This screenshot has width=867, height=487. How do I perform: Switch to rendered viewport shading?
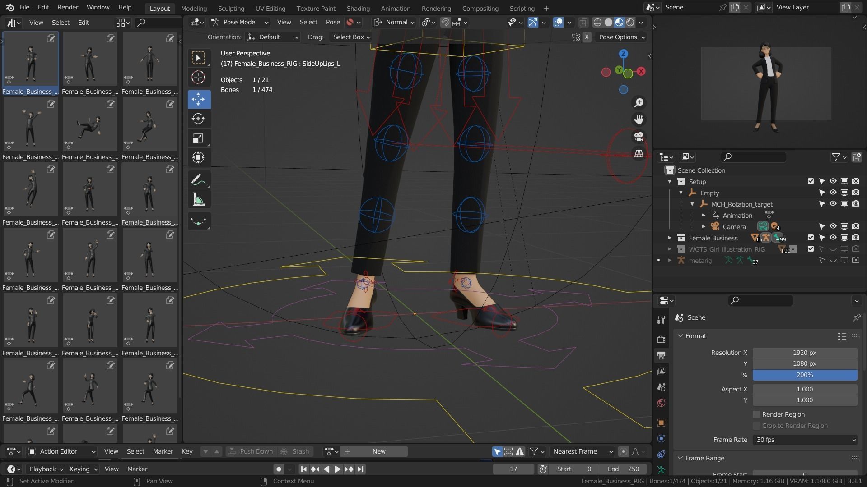click(x=630, y=22)
